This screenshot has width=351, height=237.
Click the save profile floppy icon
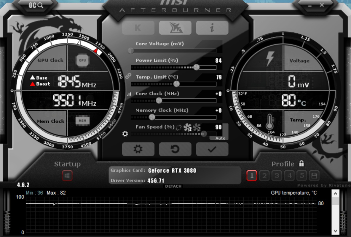point(314,176)
